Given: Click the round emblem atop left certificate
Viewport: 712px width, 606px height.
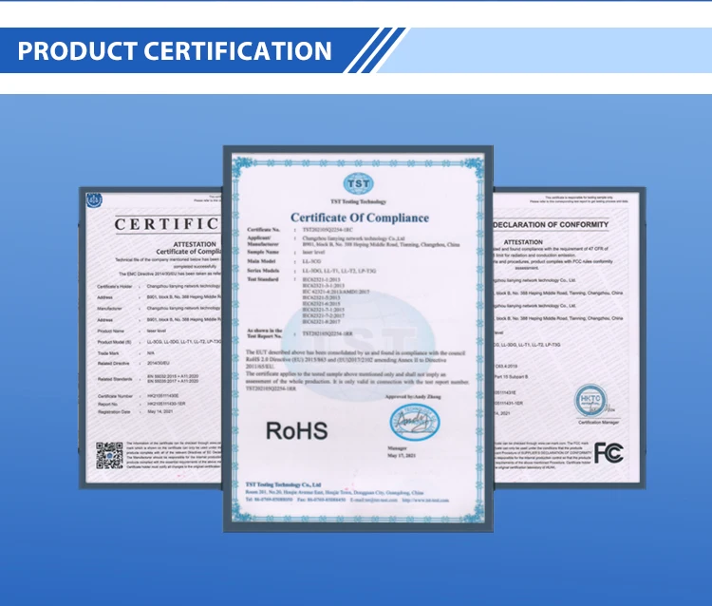Looking at the screenshot, I should pos(94,199).
